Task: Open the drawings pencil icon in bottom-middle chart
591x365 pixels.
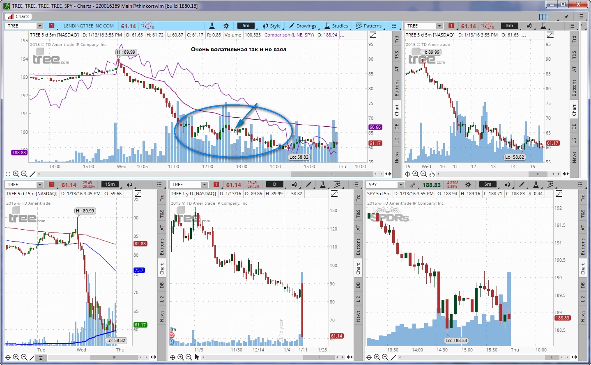Action: (308, 185)
